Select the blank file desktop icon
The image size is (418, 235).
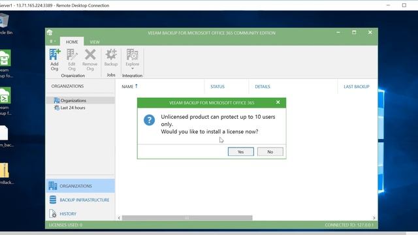coord(5,136)
